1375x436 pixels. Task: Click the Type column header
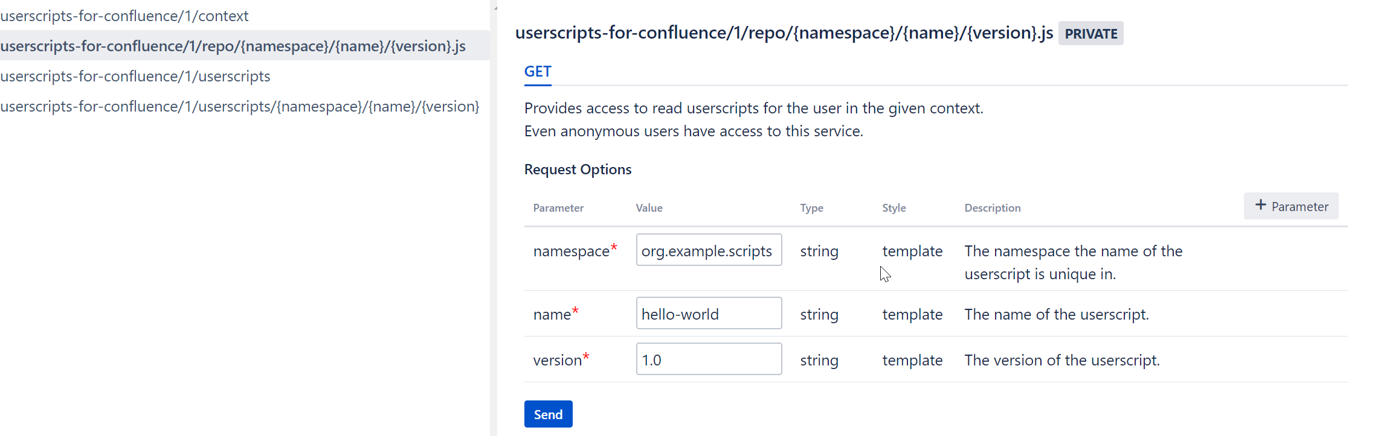point(811,208)
